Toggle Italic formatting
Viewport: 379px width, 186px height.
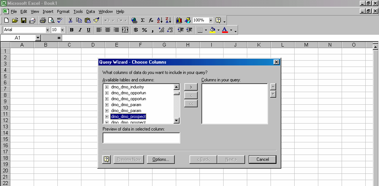(x=80, y=30)
